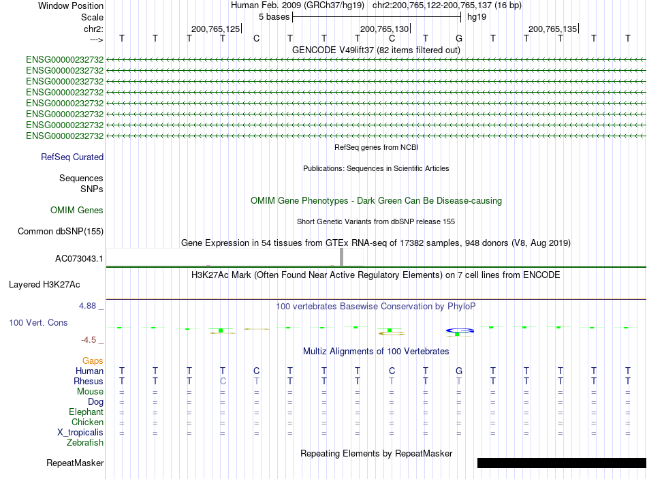Open the Multiz Alignments of 100 Vertebrates title

(x=376, y=352)
